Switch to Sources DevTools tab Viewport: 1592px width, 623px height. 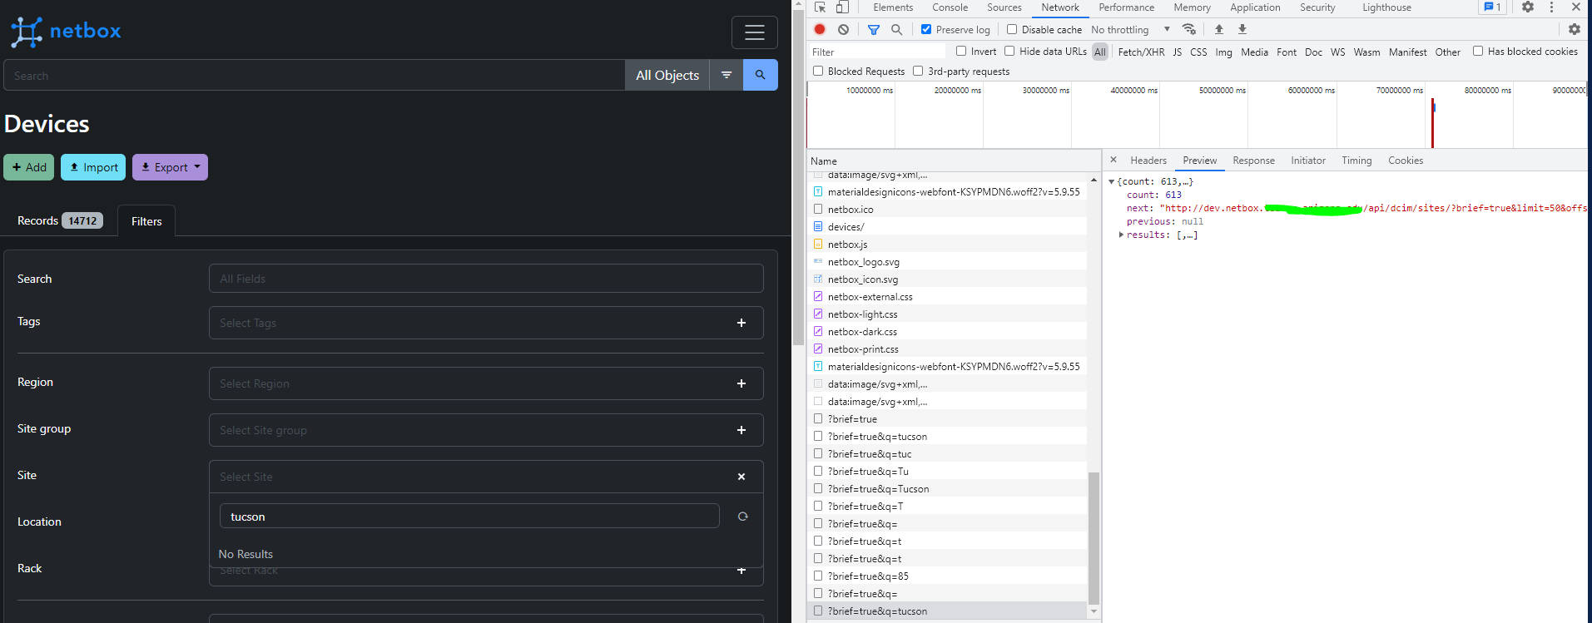1004,7
